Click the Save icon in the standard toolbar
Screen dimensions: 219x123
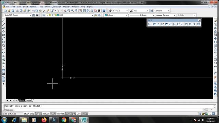click(x=13, y=11)
